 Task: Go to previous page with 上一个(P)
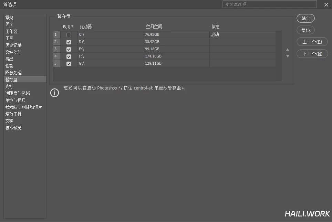coord(312,42)
